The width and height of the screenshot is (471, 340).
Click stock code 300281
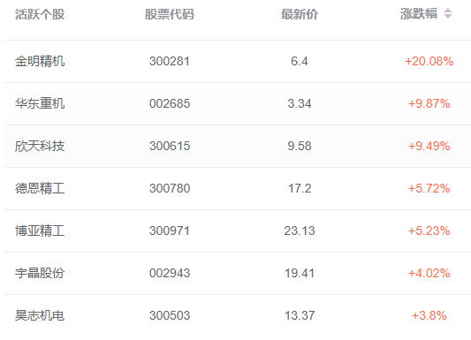click(170, 61)
